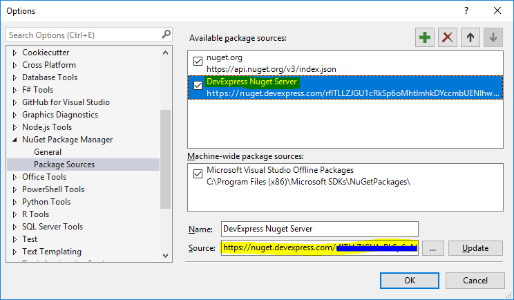Screen dimensions: 514x300
Task: Close the Options dialog
Action: 497,10
